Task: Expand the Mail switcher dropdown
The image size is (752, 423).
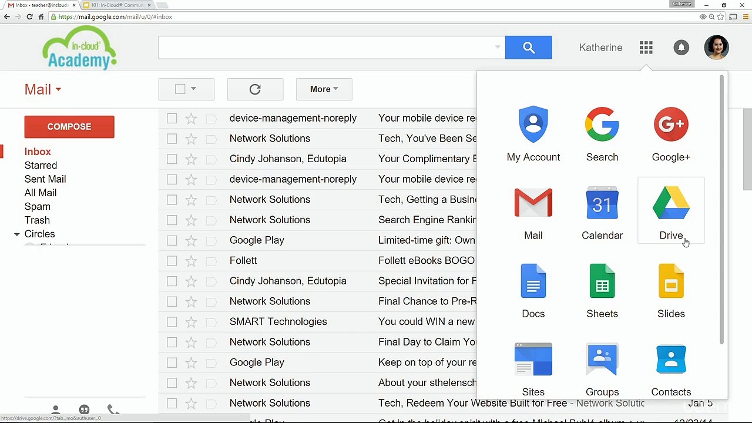Action: (43, 89)
